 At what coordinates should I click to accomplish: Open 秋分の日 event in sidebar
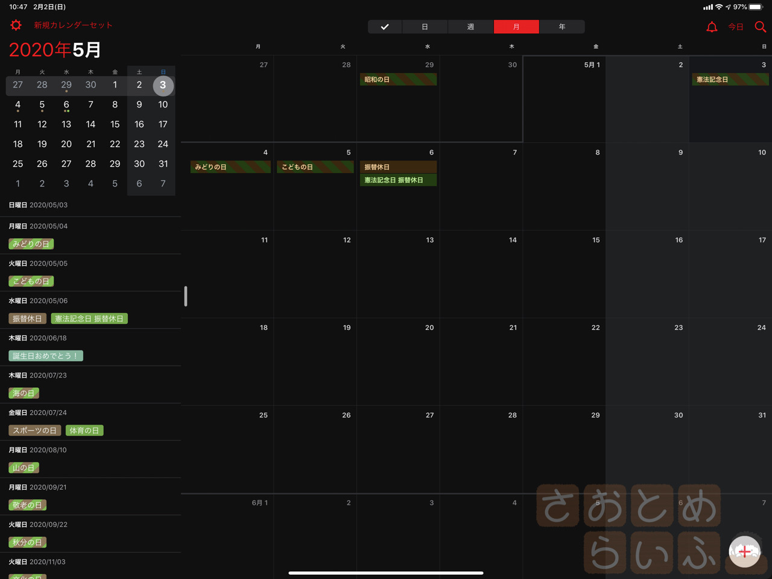pyautogui.click(x=28, y=543)
